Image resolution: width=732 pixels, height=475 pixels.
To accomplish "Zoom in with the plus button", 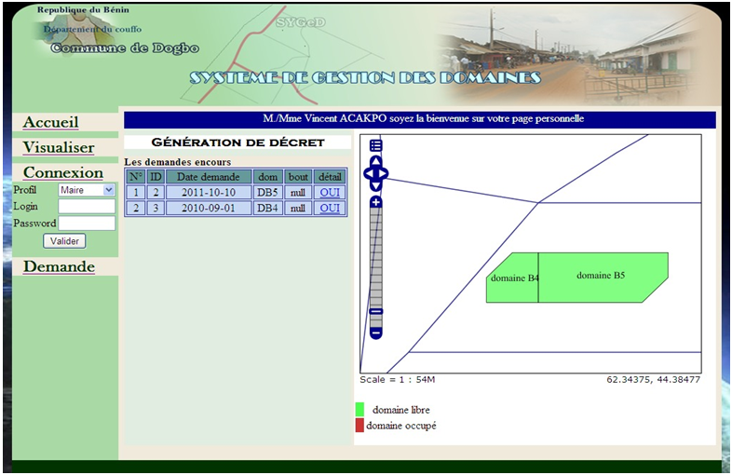I will click(x=376, y=202).
